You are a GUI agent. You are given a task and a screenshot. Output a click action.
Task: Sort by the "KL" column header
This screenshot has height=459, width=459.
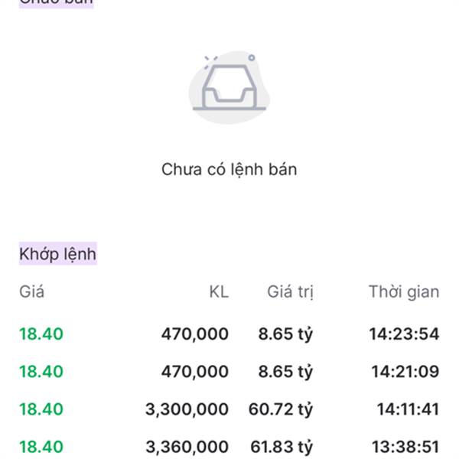point(219,291)
